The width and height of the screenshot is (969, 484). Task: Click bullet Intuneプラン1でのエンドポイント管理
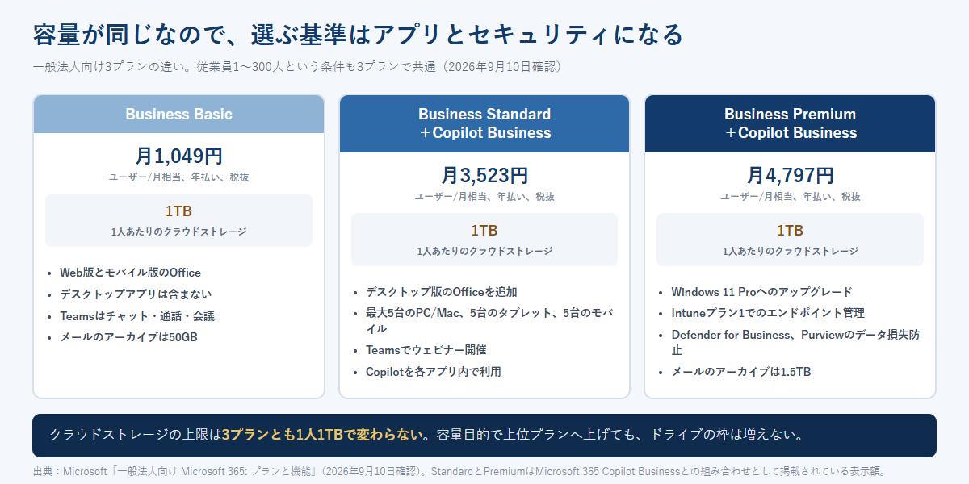coord(768,313)
